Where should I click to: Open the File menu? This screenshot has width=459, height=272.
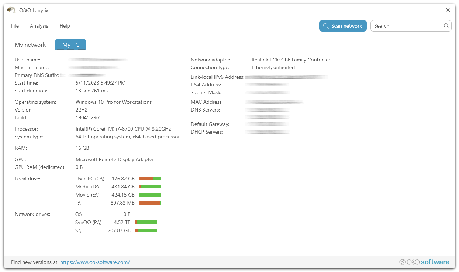(x=15, y=26)
